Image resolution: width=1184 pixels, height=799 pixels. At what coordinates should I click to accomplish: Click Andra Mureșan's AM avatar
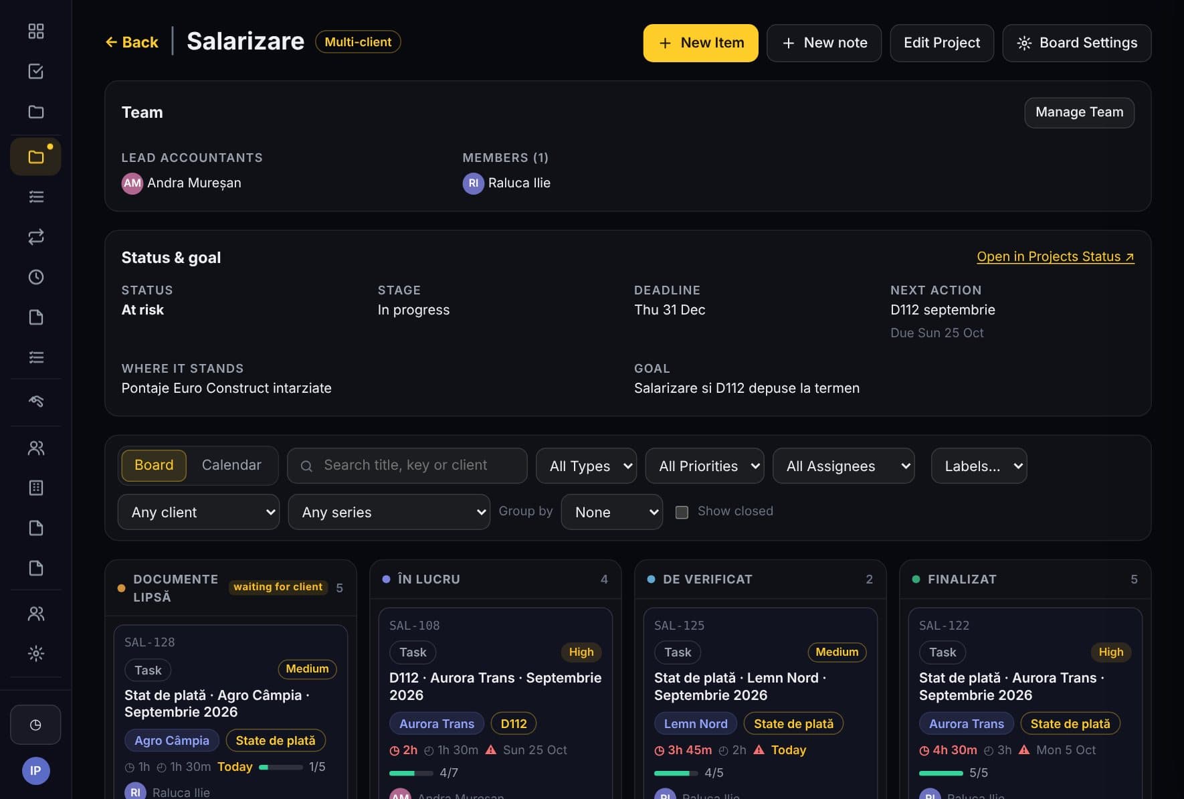132,183
